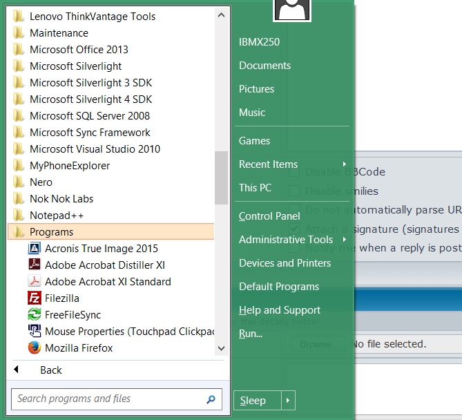Expand the Notepad++ folder

point(57,216)
